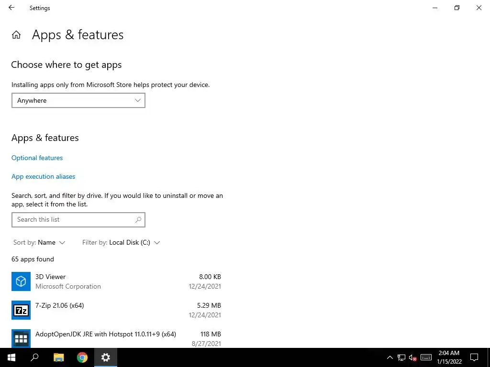Image resolution: width=490 pixels, height=367 pixels.
Task: Open the App execution aliases link
Action: point(44,177)
